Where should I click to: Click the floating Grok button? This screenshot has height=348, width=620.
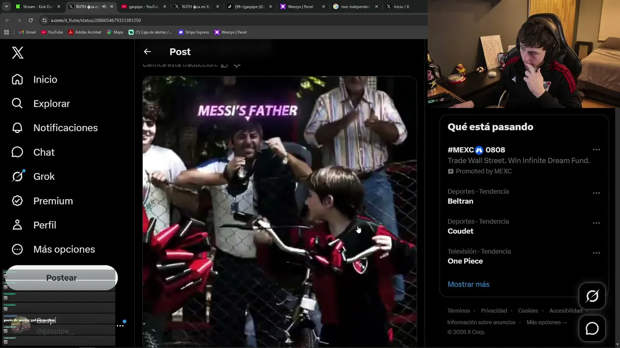pos(592,296)
